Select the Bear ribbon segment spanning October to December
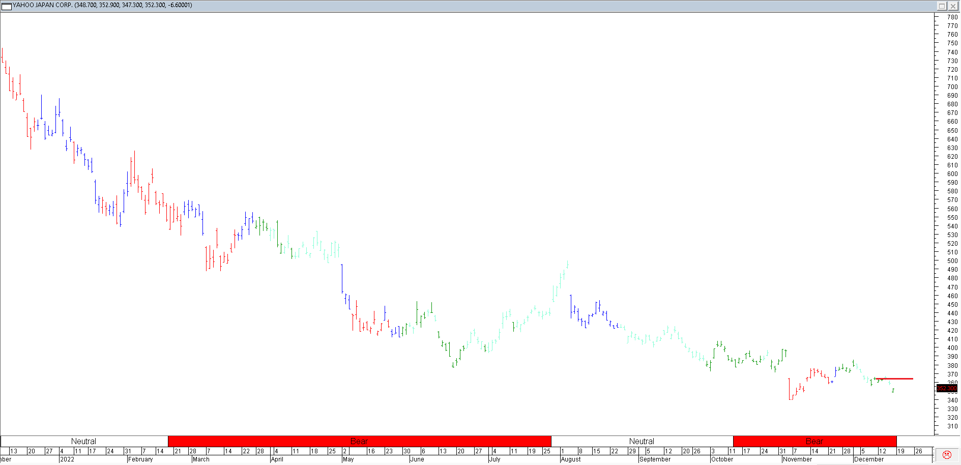Image resolution: width=961 pixels, height=465 pixels. 814,441
